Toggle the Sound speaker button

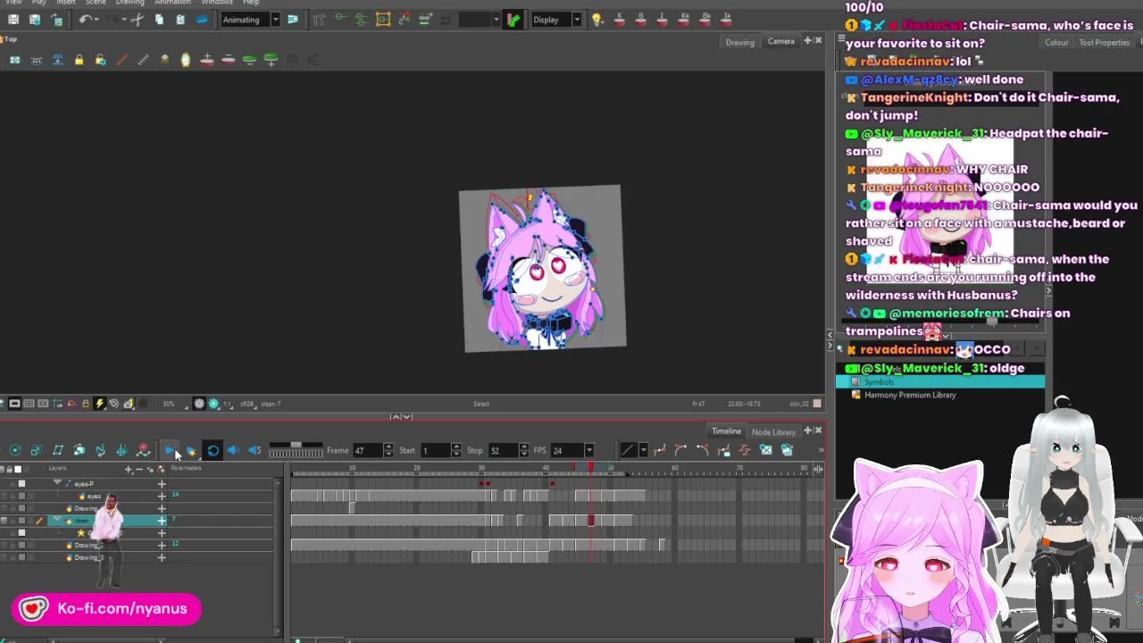(234, 450)
